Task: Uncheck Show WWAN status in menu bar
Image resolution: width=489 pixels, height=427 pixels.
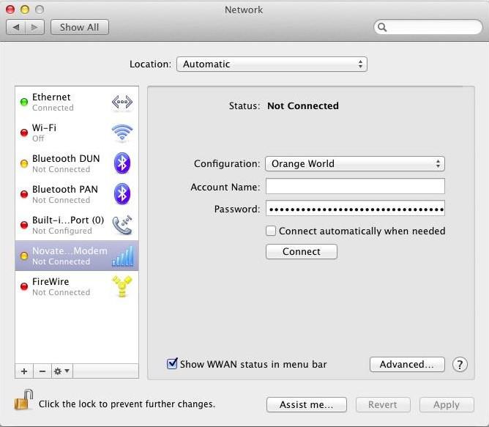Action: tap(173, 364)
